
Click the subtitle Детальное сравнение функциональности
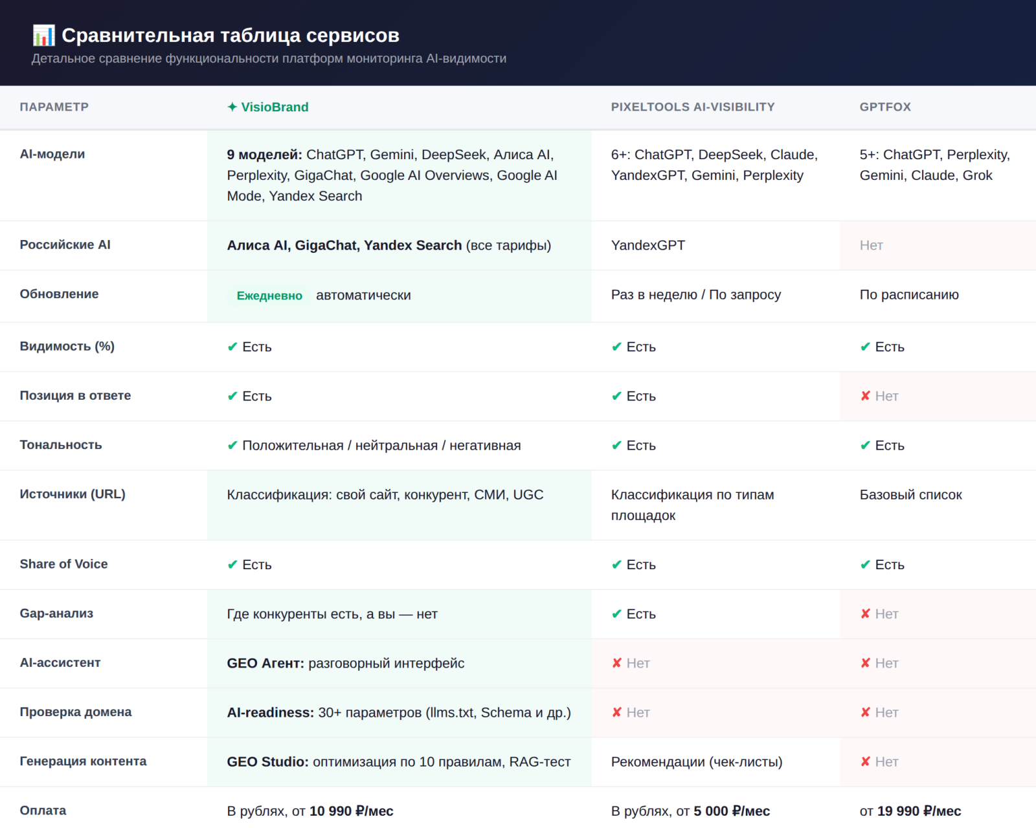point(269,58)
